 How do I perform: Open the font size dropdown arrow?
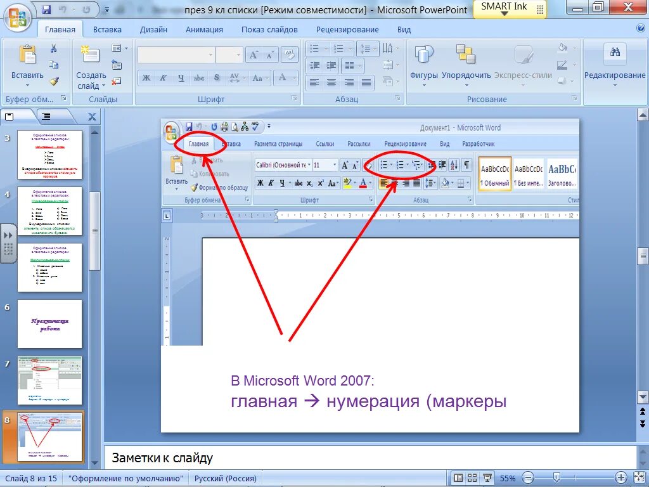click(x=238, y=55)
